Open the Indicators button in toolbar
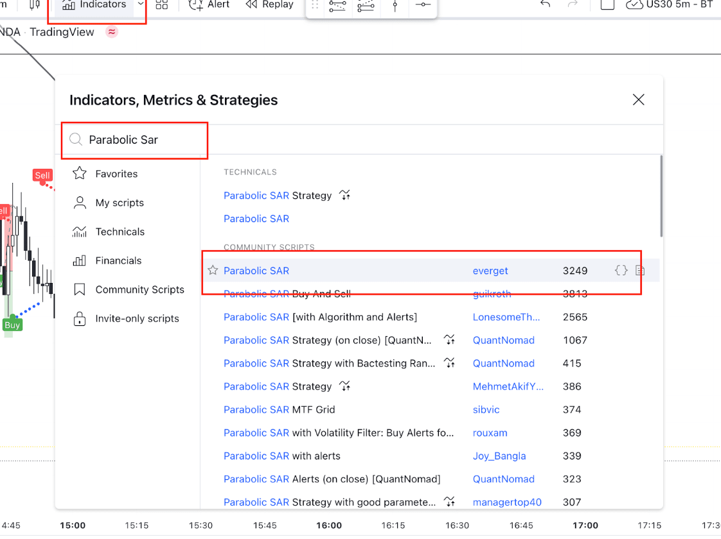 pos(94,5)
